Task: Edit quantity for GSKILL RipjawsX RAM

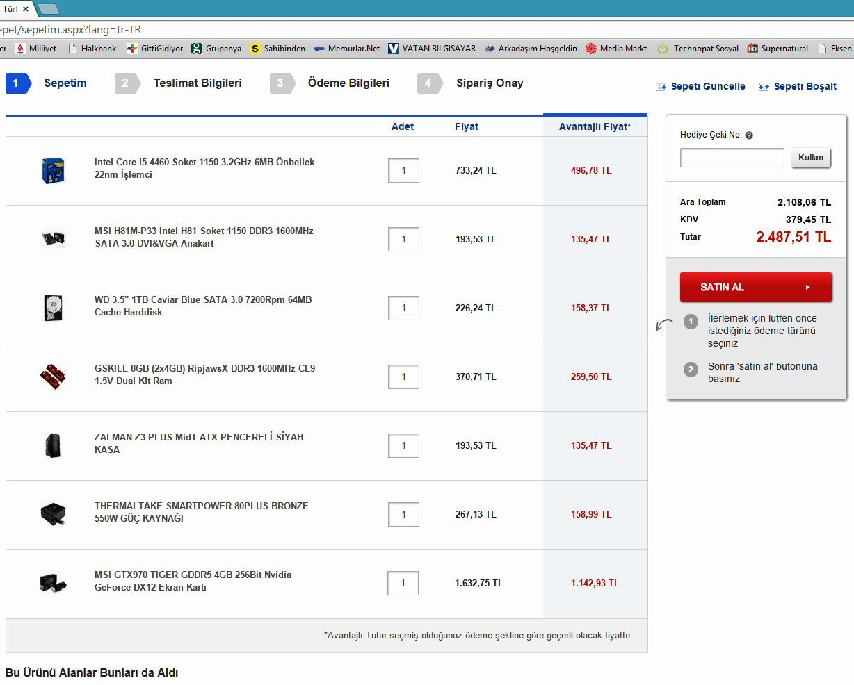Action: point(403,377)
